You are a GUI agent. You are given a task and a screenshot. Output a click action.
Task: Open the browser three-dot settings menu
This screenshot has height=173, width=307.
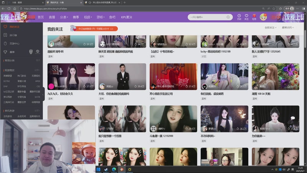tap(297, 8)
